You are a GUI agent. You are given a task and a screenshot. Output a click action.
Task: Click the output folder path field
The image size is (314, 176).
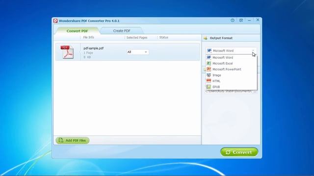[x=229, y=91]
